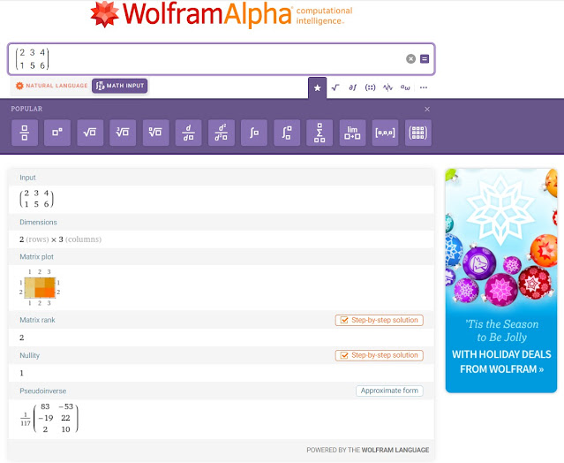The image size is (564, 463).
Task: Click the Wolfram Language footer link
Action: tap(395, 450)
